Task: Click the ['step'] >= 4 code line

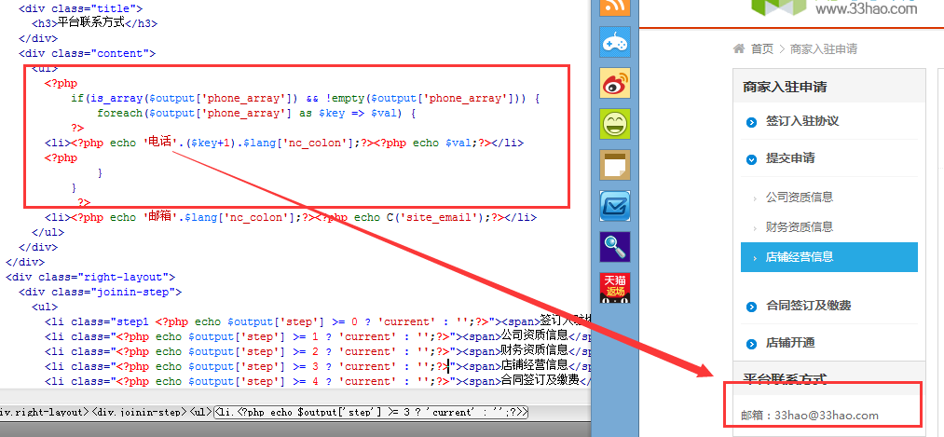Action: [x=316, y=381]
